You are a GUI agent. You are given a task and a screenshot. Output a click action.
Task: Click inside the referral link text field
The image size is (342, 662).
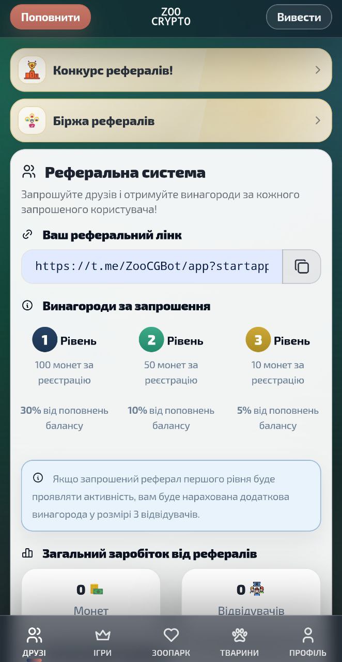(x=150, y=266)
